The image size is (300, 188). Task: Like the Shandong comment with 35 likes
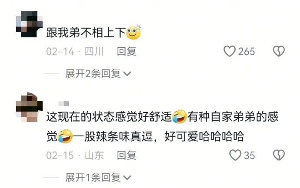point(235,155)
